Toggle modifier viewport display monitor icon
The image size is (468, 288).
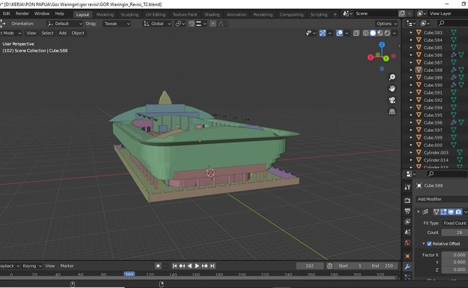(x=451, y=212)
